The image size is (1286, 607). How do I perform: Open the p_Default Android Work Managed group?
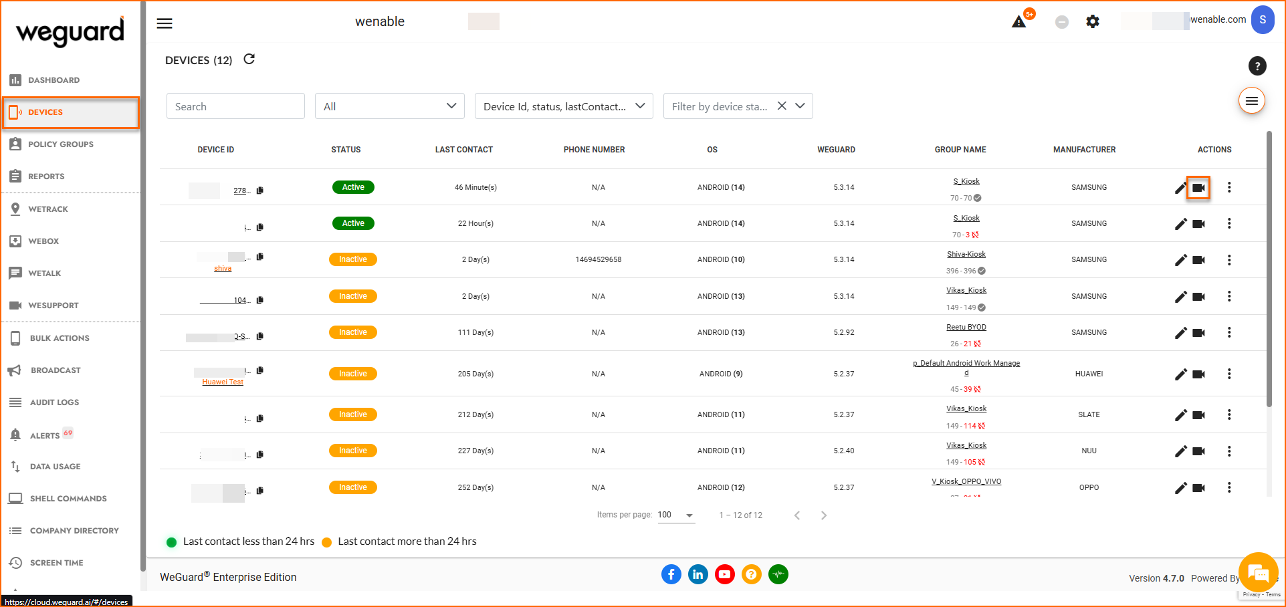pos(966,368)
